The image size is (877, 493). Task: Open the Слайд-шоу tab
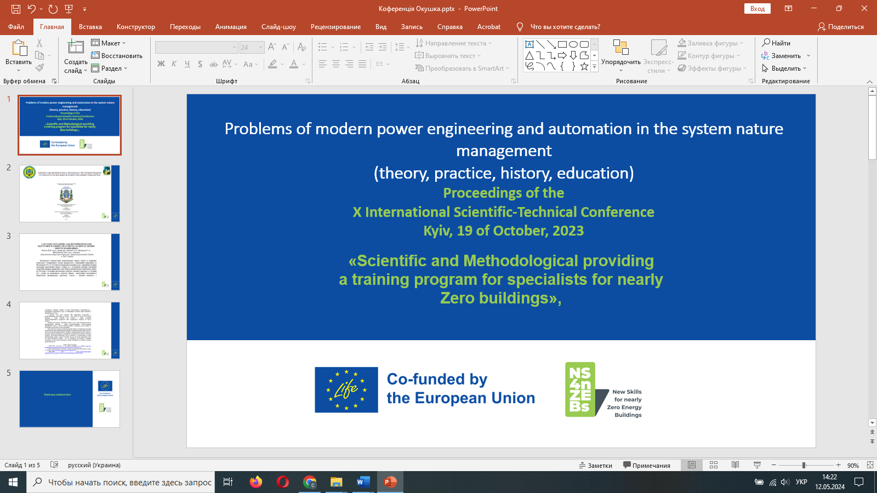[278, 27]
